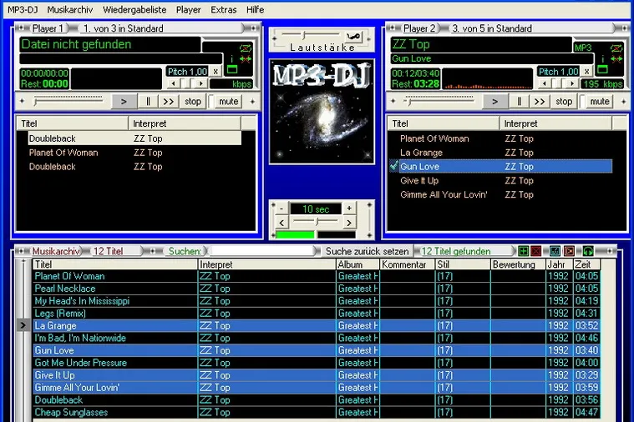Sort the archive by the Jahr column

coord(559,264)
